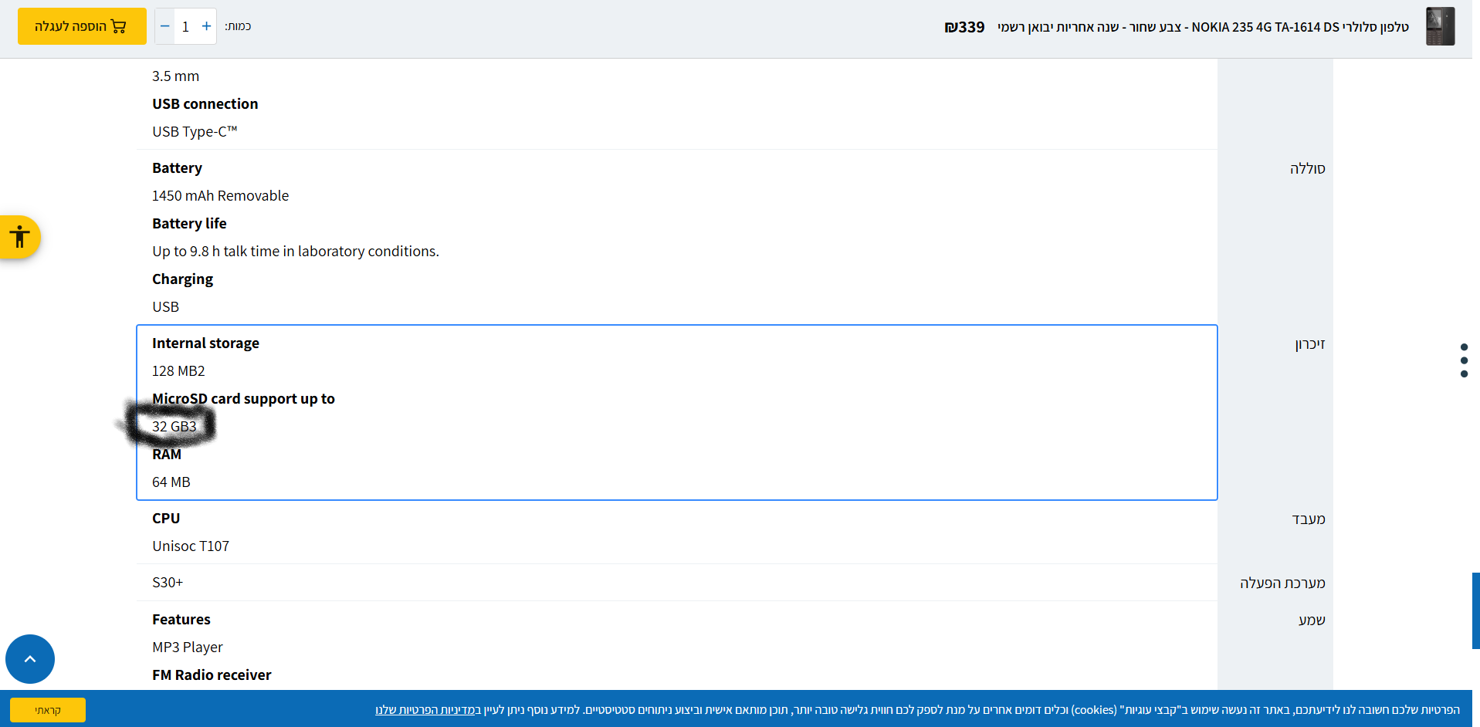Select the bottom dot of section navigation
Viewport: 1480px width, 727px height.
pyautogui.click(x=1464, y=374)
